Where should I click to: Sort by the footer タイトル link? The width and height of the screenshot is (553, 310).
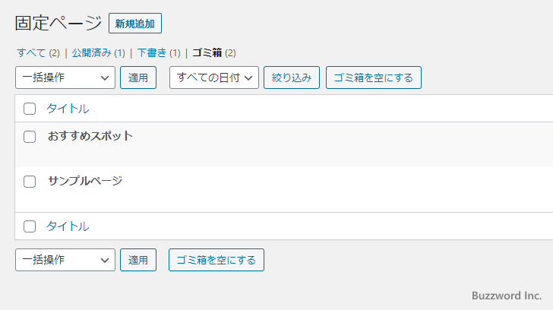pyautogui.click(x=68, y=226)
